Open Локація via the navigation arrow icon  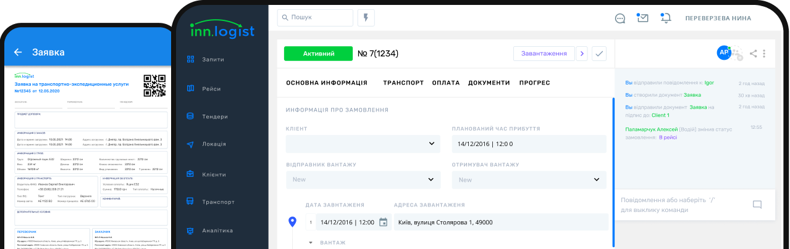click(x=190, y=144)
